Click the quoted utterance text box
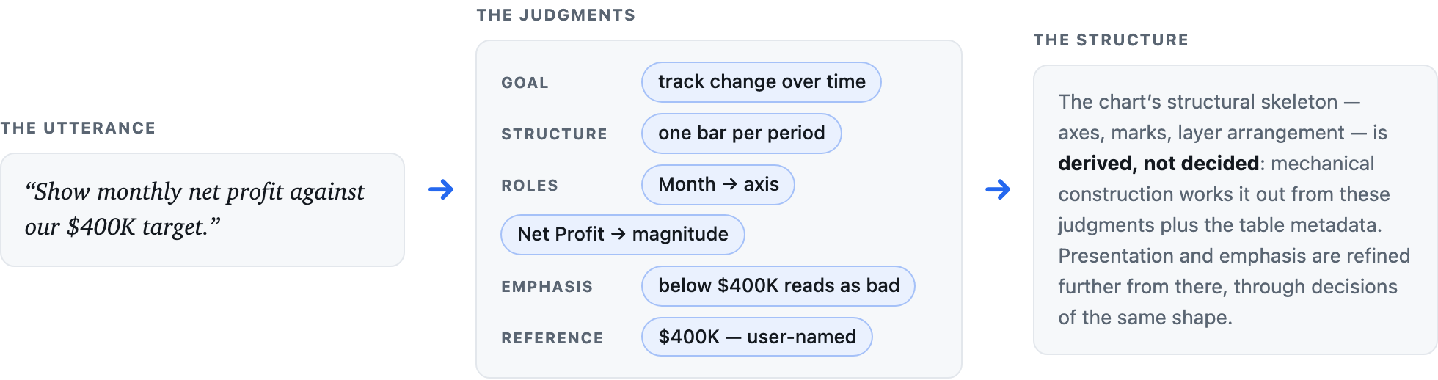Viewport: 1438px width, 380px height. click(x=202, y=210)
